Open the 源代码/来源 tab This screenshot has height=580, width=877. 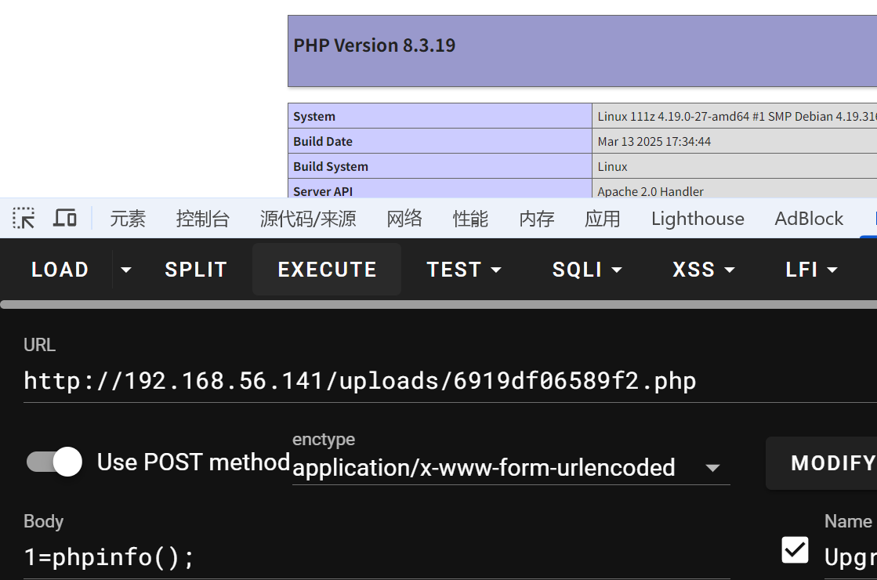coord(308,219)
